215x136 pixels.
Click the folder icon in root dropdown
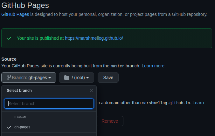coord(67,78)
